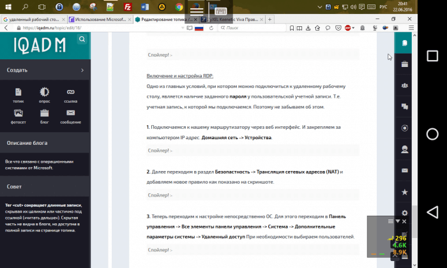Open the people group icon in right sidebar
Image resolution: width=447 pixels, height=268 pixels.
[404, 85]
